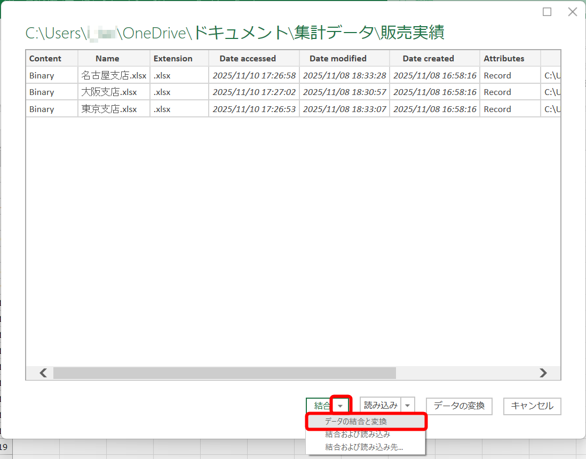The height and width of the screenshot is (459, 586).
Task: Click the Date accessed column header
Action: (x=254, y=58)
